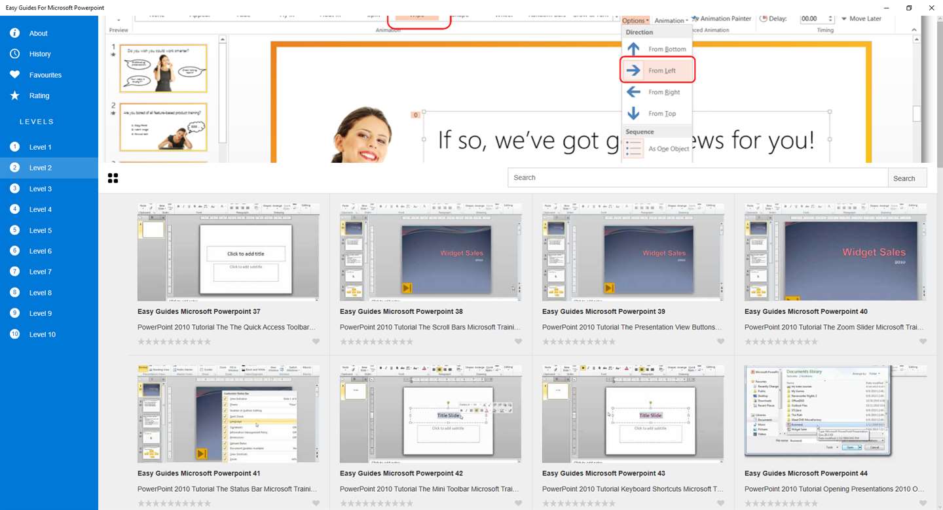Click Quick Access Toolbar description text
Screen dimensions: 943x510
coord(227,328)
